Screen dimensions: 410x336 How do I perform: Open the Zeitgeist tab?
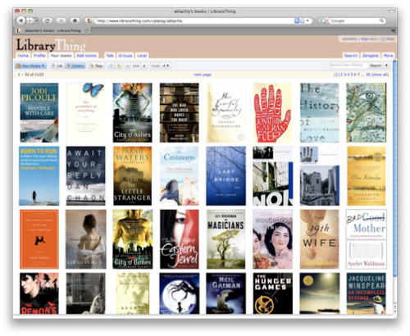(x=371, y=56)
